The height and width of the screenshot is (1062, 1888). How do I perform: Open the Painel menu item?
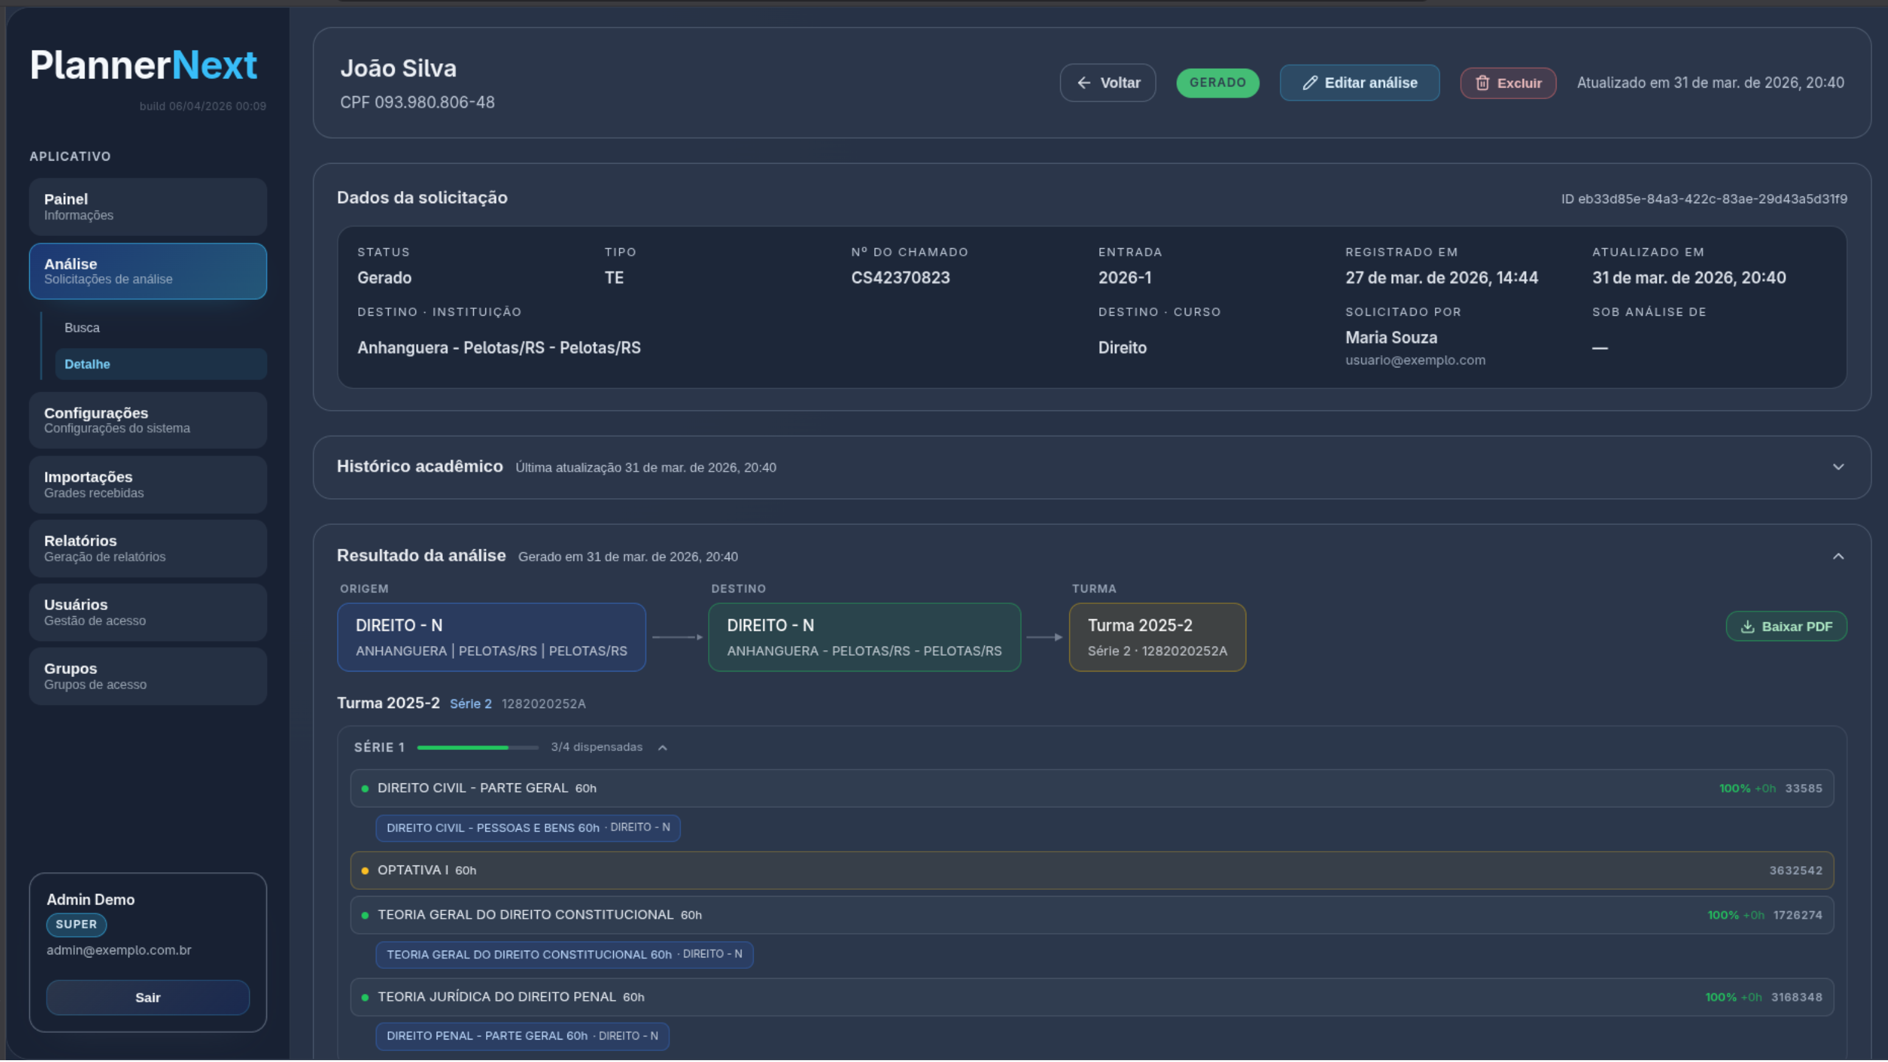tap(148, 207)
